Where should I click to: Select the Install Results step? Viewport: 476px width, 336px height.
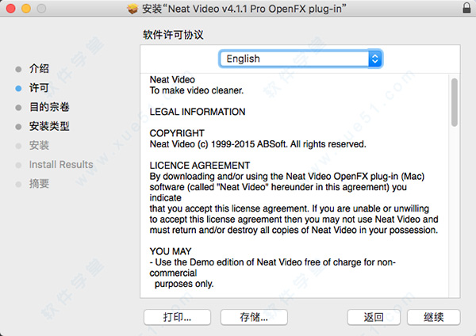click(61, 164)
